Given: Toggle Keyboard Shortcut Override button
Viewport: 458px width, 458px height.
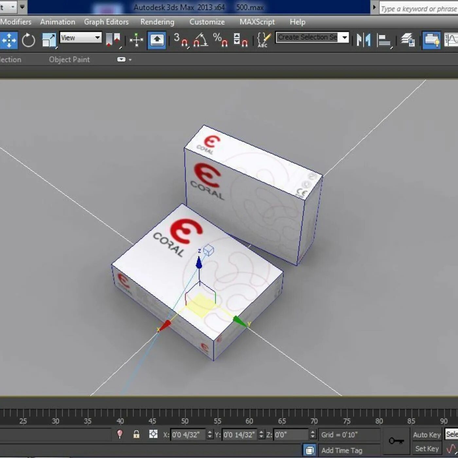Looking at the screenshot, I should tap(157, 41).
